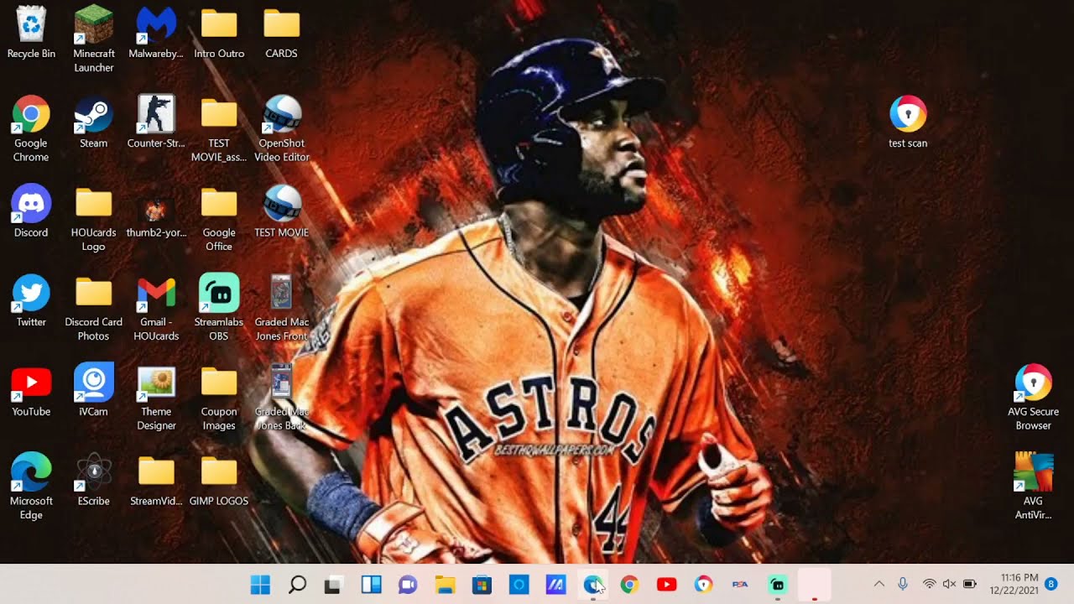
Task: Open Task View from the taskbar
Action: (x=333, y=585)
